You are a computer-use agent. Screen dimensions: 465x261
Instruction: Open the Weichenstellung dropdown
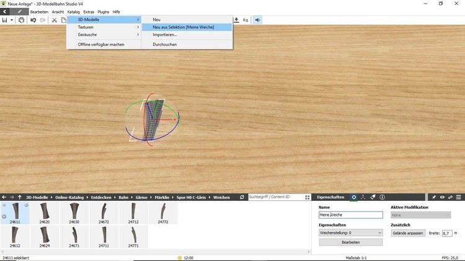click(351, 232)
